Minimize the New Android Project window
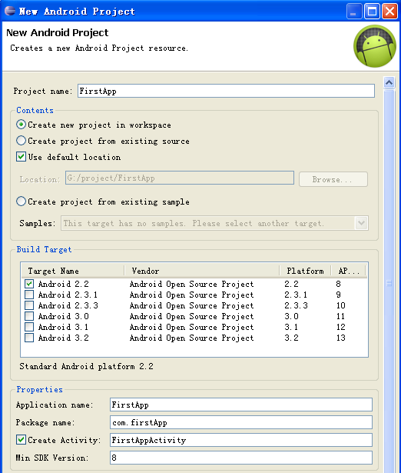This screenshot has height=473, width=401. [354, 12]
